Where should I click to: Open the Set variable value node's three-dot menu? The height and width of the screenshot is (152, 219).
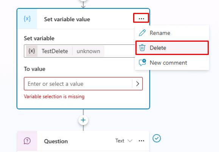(x=141, y=18)
